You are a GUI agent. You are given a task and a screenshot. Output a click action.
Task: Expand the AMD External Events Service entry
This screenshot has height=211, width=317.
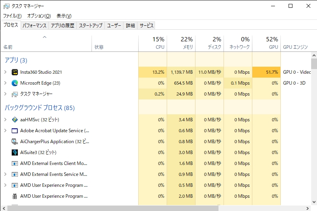pyautogui.click(x=5, y=174)
